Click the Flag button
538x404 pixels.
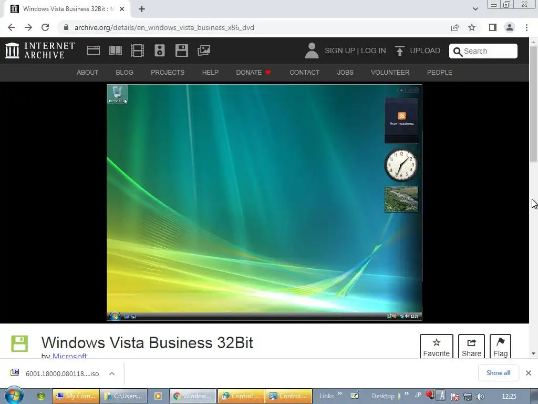coord(500,346)
